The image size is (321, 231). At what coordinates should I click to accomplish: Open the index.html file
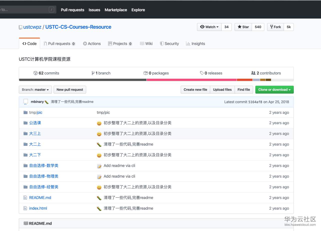click(38, 208)
